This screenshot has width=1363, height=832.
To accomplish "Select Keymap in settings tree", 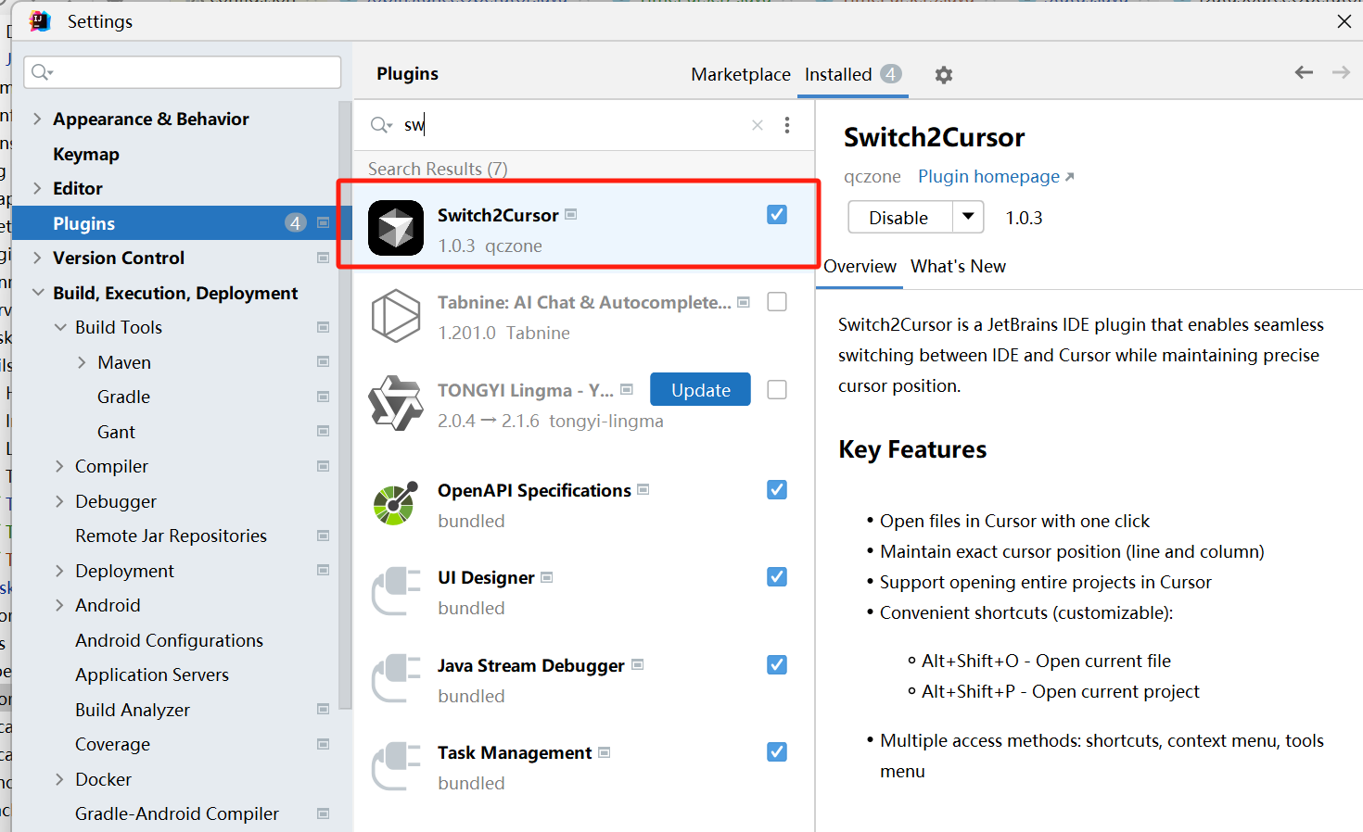I will click(x=86, y=154).
